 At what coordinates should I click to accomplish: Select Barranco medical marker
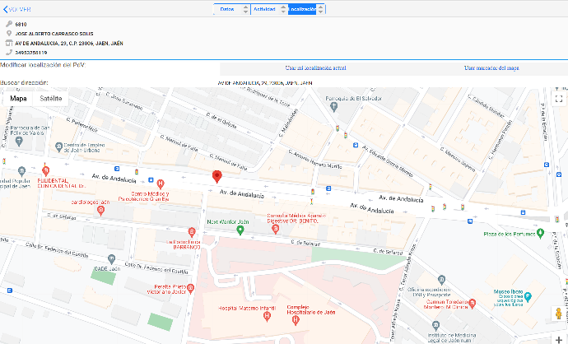tap(192, 232)
